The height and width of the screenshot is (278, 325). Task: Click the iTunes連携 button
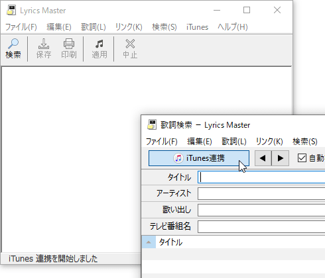coord(199,158)
